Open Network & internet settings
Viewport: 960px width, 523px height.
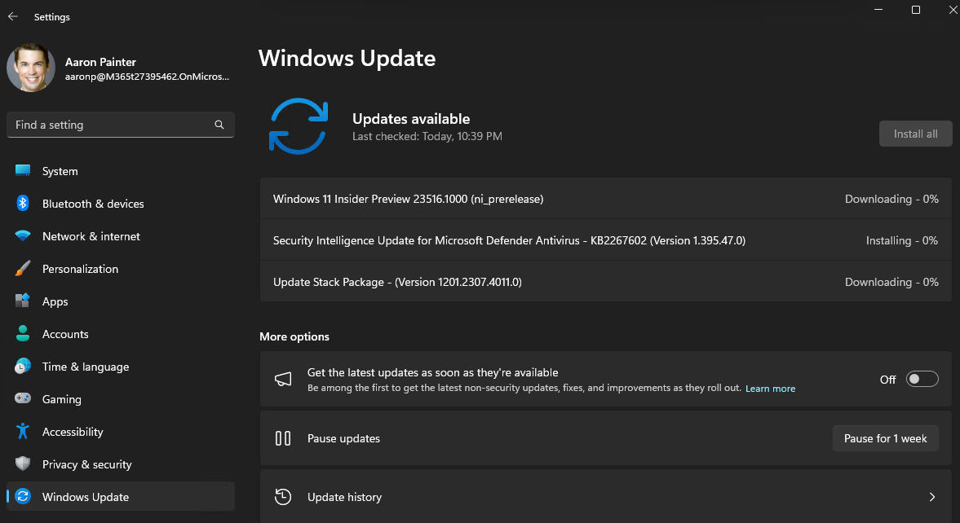tap(121, 236)
